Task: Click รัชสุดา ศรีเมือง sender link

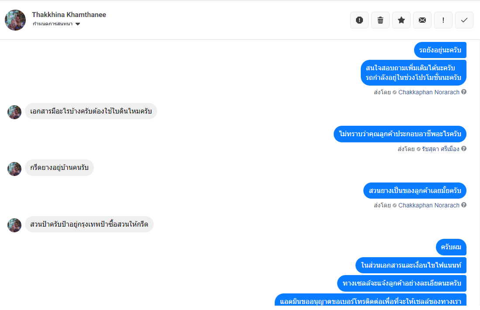Action: pyautogui.click(x=441, y=149)
